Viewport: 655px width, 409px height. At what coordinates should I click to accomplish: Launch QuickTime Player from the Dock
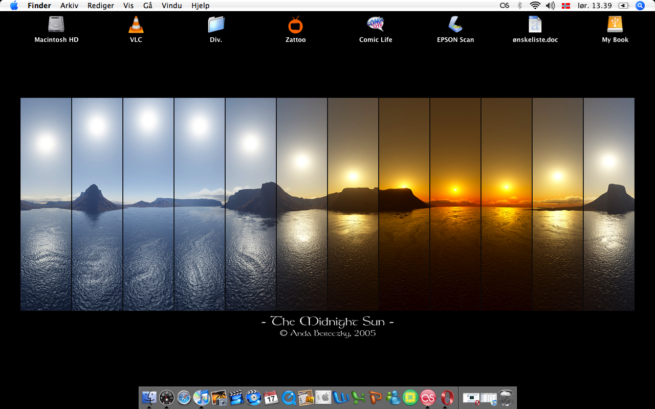[289, 397]
